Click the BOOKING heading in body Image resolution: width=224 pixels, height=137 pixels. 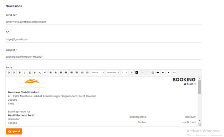coord(184,80)
